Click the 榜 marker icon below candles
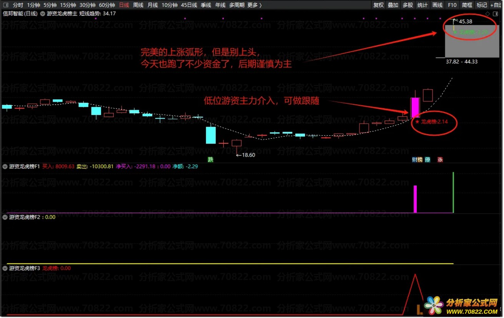Image resolution: width=504 pixels, height=318 pixels. [420, 159]
